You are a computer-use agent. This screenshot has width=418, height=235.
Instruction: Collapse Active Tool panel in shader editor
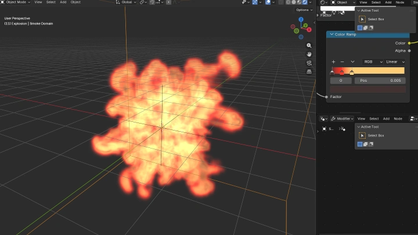pos(359,10)
